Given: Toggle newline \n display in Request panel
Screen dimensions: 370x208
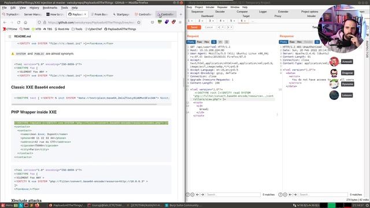Looking at the screenshot, I should click(220, 42).
